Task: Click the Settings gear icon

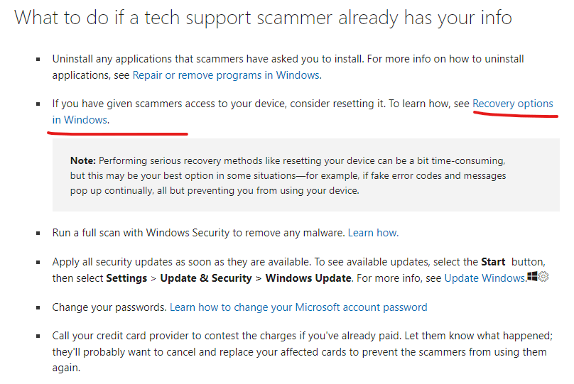Action: click(543, 277)
